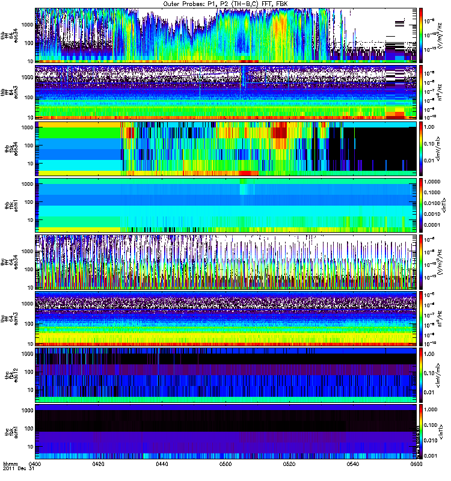This screenshot has width=451, height=481.
Task: Click the 0420 time axis label
Action: pyautogui.click(x=98, y=464)
